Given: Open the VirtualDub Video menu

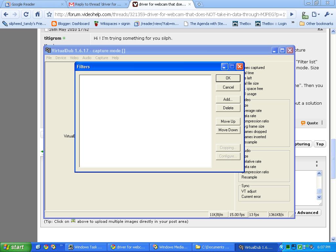Looking at the screenshot, I should point(74,58).
